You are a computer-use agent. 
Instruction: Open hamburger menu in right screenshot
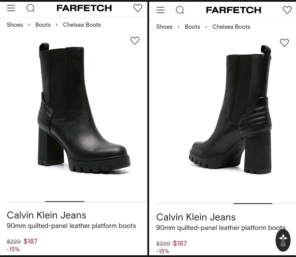[161, 10]
